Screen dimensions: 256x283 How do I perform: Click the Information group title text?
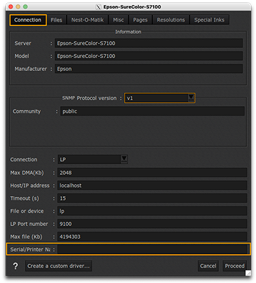tap(128, 32)
